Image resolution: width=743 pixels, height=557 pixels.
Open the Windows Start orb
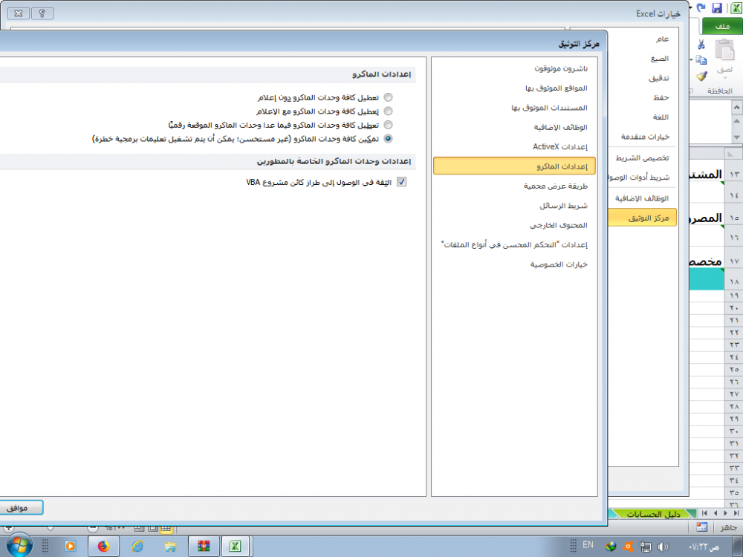tap(19, 546)
